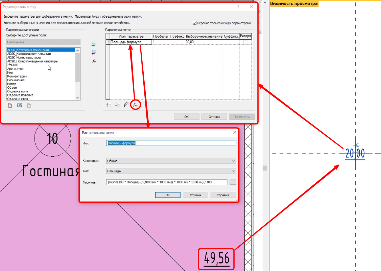This screenshot has width=381, height=271.
Task: Click the fx add calculated parameter icon
Action: click(94, 61)
